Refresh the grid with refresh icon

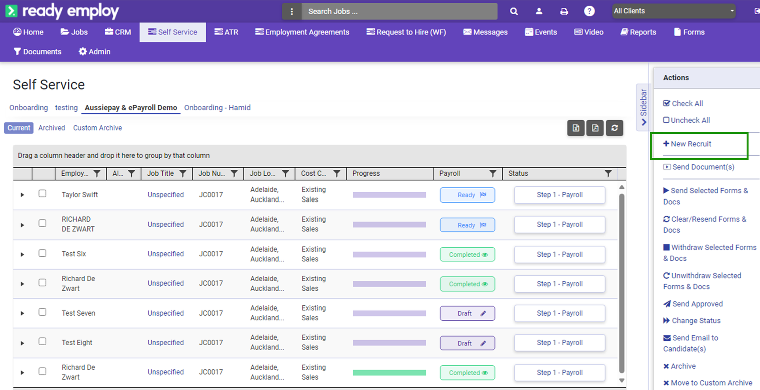tap(614, 128)
